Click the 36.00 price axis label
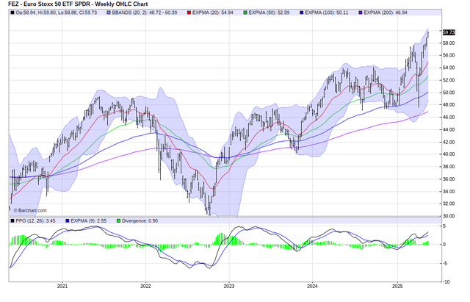Image resolution: width=470 pixels, height=302 pixels. tap(449, 179)
